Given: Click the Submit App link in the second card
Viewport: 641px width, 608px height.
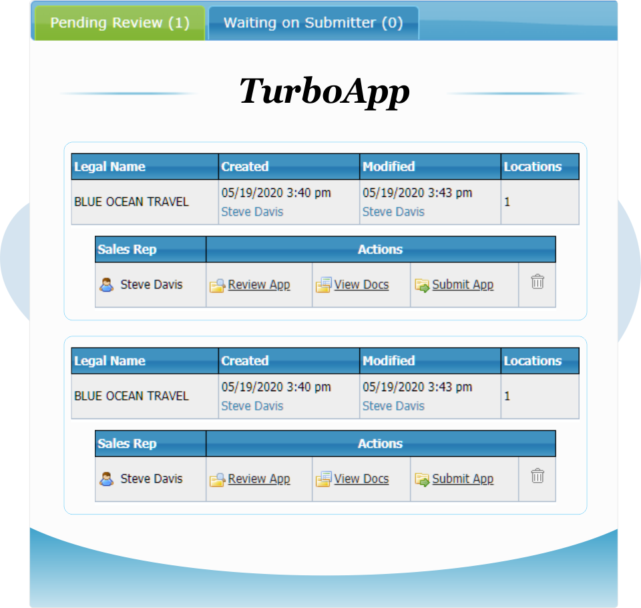Looking at the screenshot, I should click(x=463, y=479).
